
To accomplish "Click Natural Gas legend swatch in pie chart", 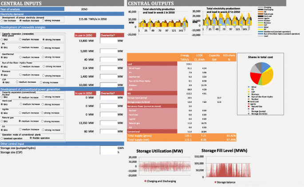I will [x=249, y=106].
